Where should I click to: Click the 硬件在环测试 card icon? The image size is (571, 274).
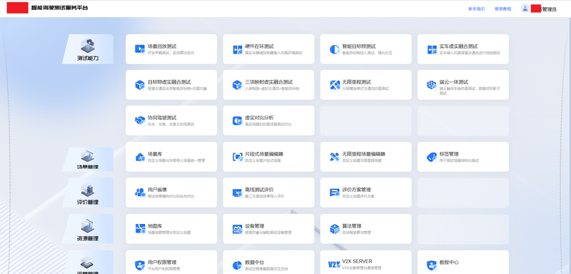pyautogui.click(x=238, y=50)
